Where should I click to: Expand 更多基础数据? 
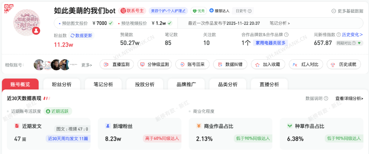347,11
